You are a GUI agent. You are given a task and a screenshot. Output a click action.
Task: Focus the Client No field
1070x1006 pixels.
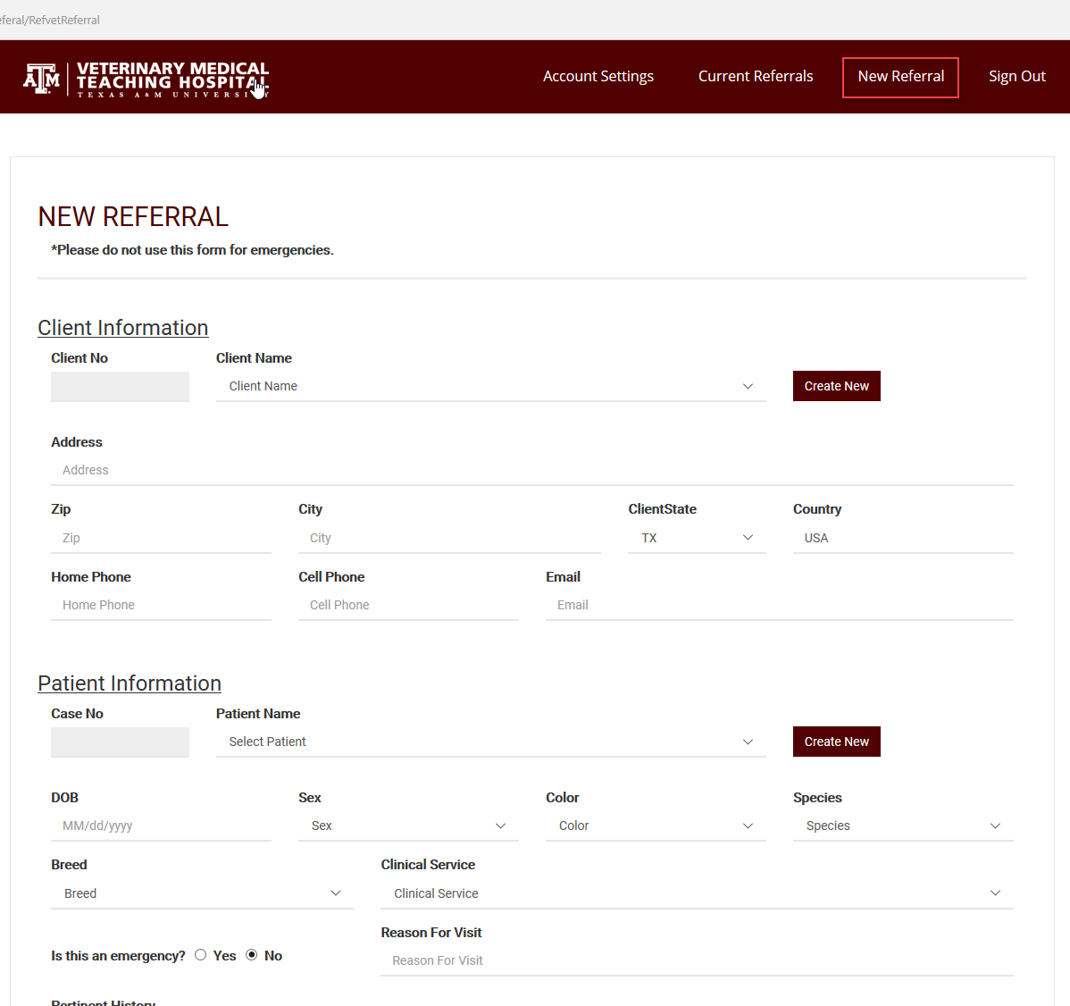120,386
